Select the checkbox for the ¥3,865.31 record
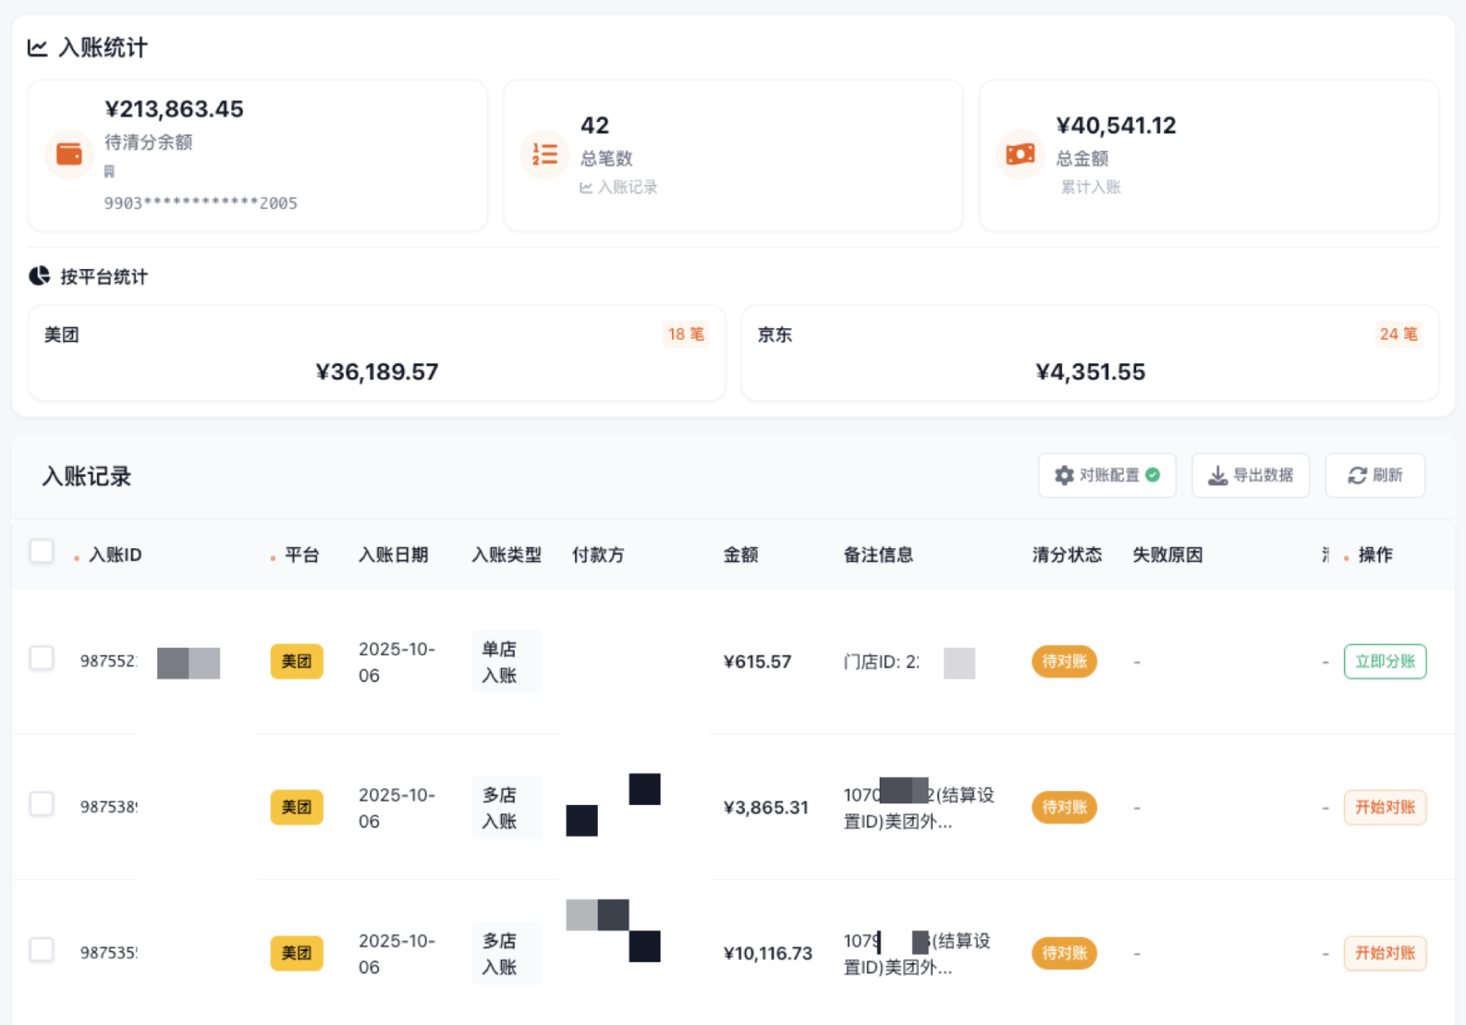This screenshot has height=1025, width=1466. point(42,804)
